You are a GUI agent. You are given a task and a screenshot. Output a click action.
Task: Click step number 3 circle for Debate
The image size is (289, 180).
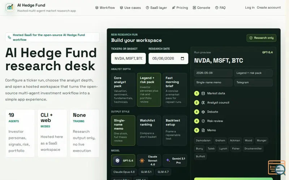coord(197,112)
